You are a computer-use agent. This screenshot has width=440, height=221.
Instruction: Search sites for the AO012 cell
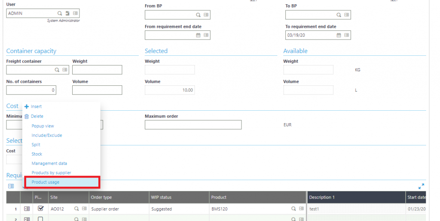pyautogui.click(x=76, y=209)
